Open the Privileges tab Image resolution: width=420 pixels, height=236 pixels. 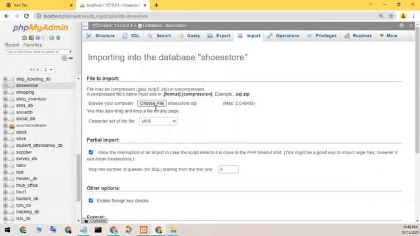[322, 35]
